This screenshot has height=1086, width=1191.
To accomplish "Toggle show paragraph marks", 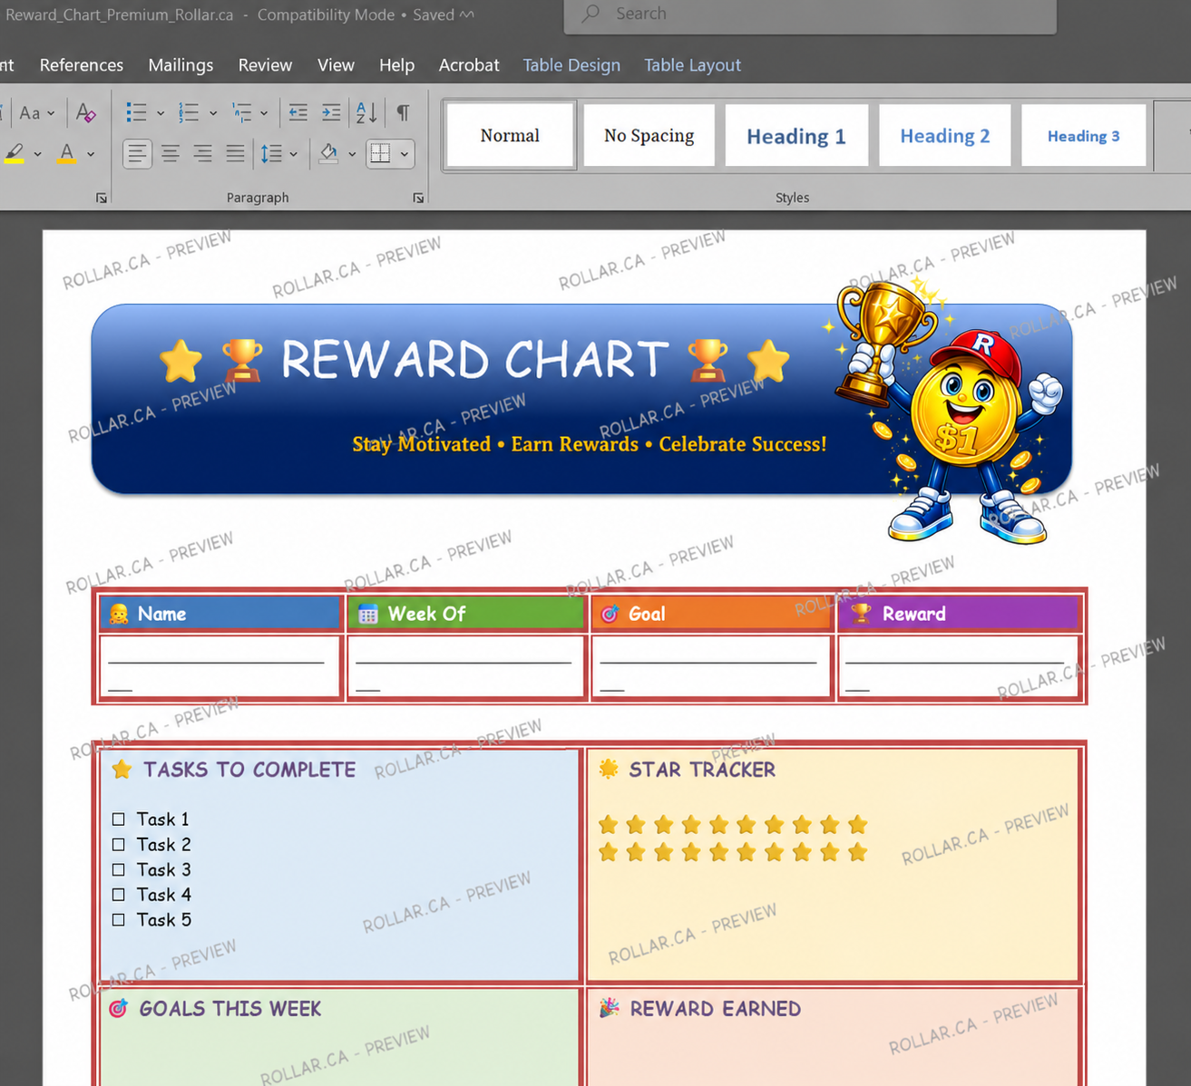I will click(x=403, y=112).
